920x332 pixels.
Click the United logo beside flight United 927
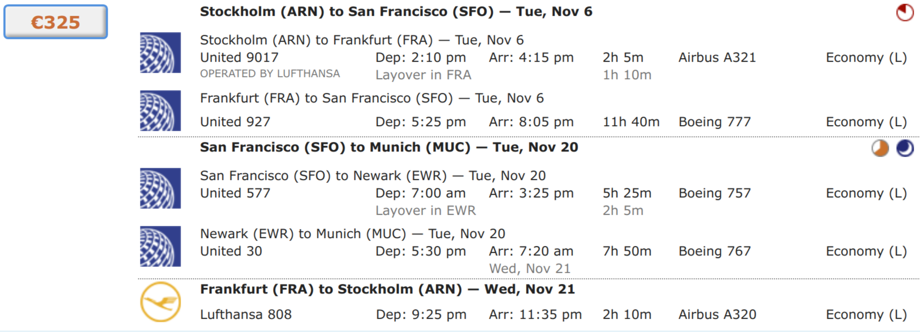point(160,111)
